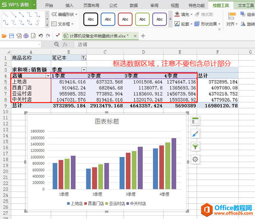This screenshot has height=219, width=255.
Task: Click the chart settings gear button
Action: click(195, 159)
